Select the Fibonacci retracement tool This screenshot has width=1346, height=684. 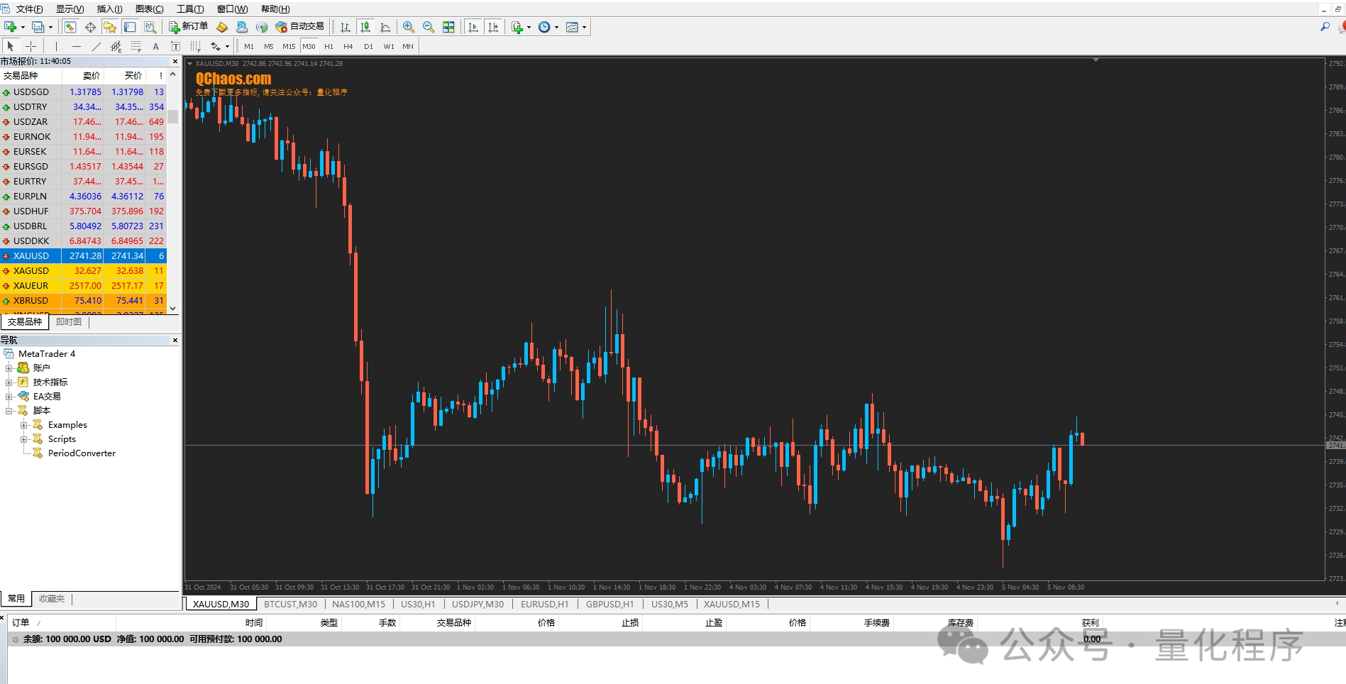tap(136, 46)
